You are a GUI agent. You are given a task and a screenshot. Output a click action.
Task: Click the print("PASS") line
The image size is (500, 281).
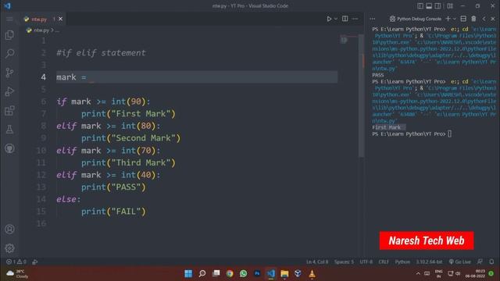113,187
